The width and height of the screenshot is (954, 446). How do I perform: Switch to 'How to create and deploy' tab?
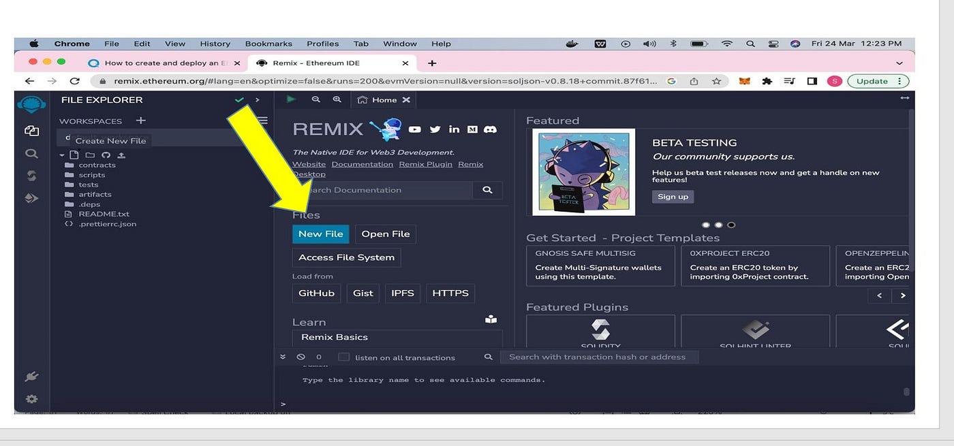click(x=165, y=63)
